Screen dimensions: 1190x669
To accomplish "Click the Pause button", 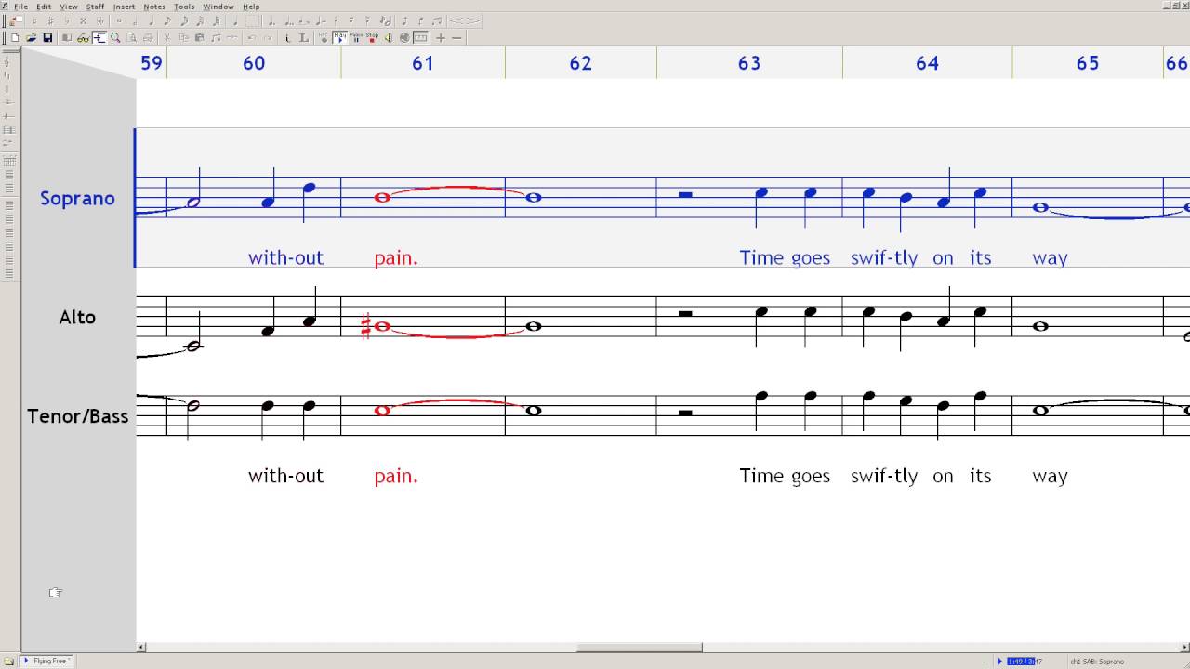I will 356,38.
